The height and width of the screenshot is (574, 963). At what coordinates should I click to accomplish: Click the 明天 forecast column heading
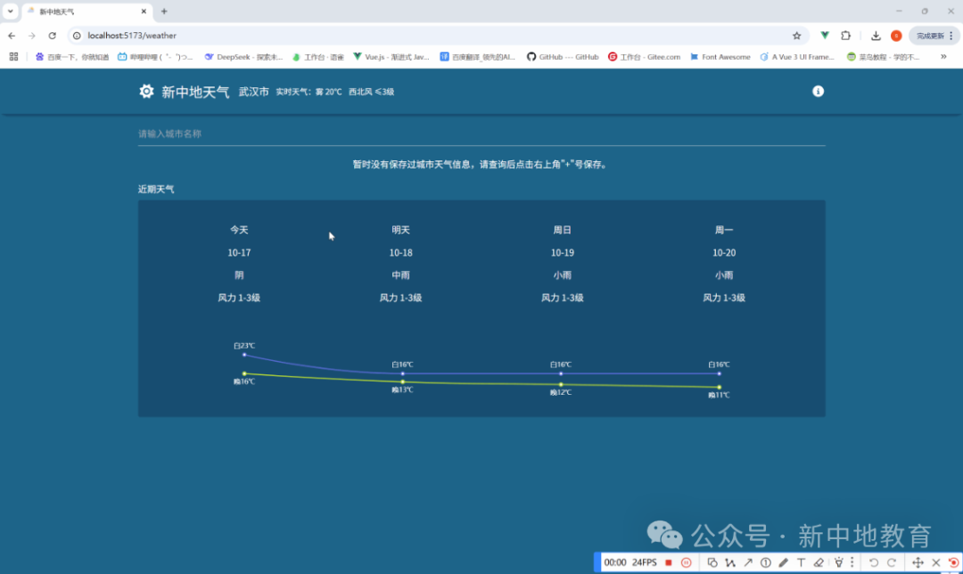coord(400,230)
